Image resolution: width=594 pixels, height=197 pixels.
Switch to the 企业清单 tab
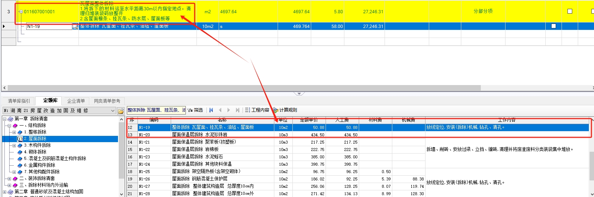click(x=76, y=101)
